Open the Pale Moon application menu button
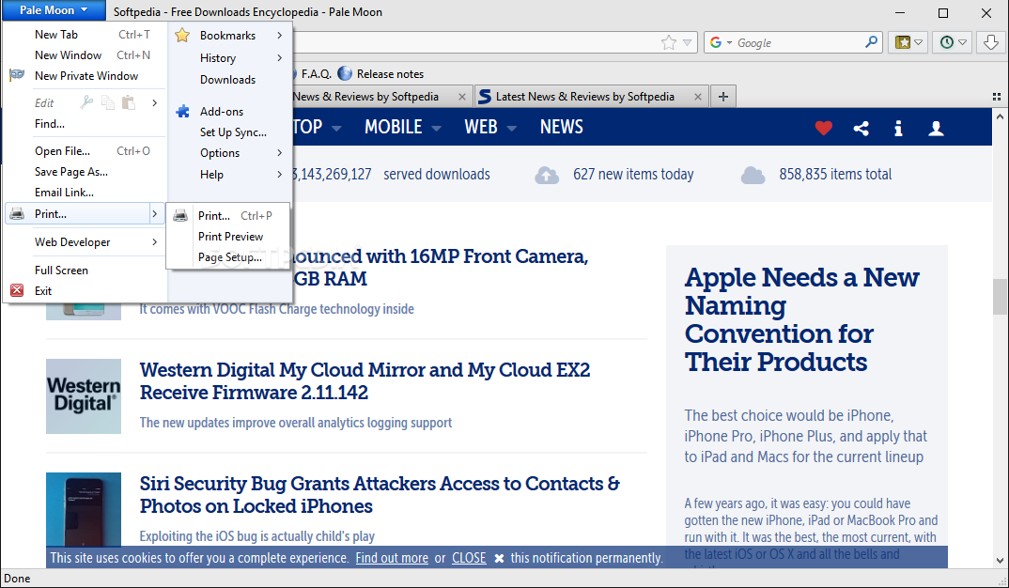The width and height of the screenshot is (1009, 588). (x=54, y=10)
